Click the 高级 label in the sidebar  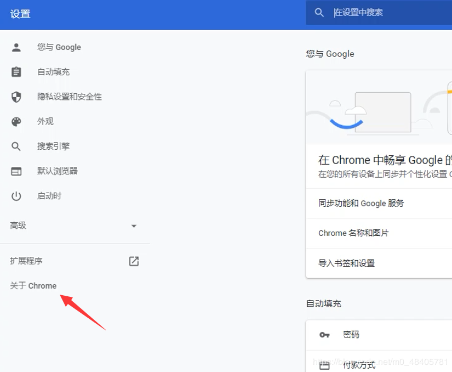point(18,226)
